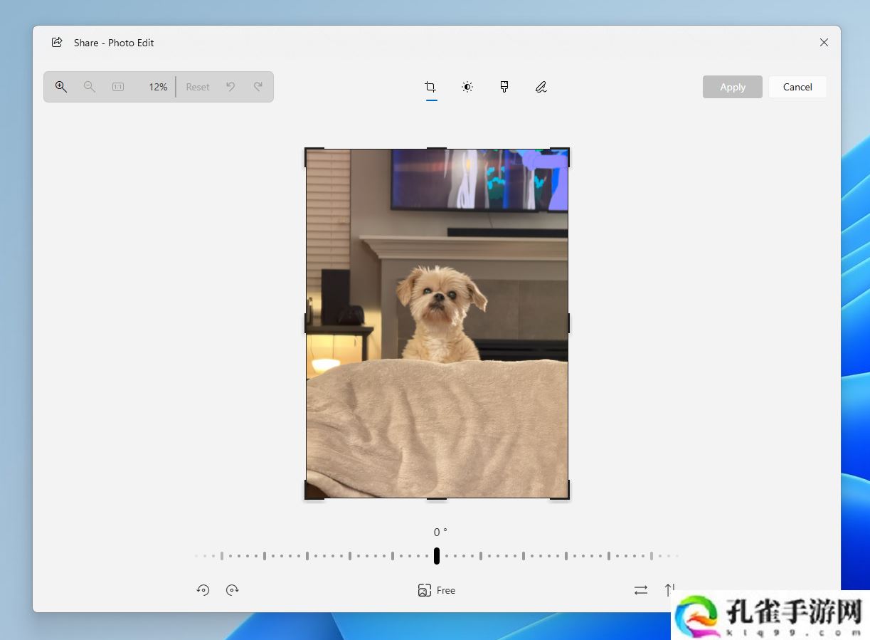Flip the image vertically
This screenshot has width=870, height=640.
669,590
